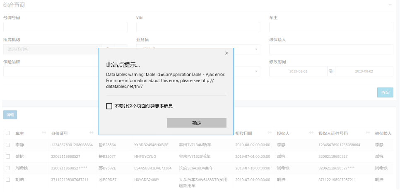Sort the table by 身份证号 column arrows
Image resolution: width=400 pixels, height=192 pixels.
click(x=92, y=133)
